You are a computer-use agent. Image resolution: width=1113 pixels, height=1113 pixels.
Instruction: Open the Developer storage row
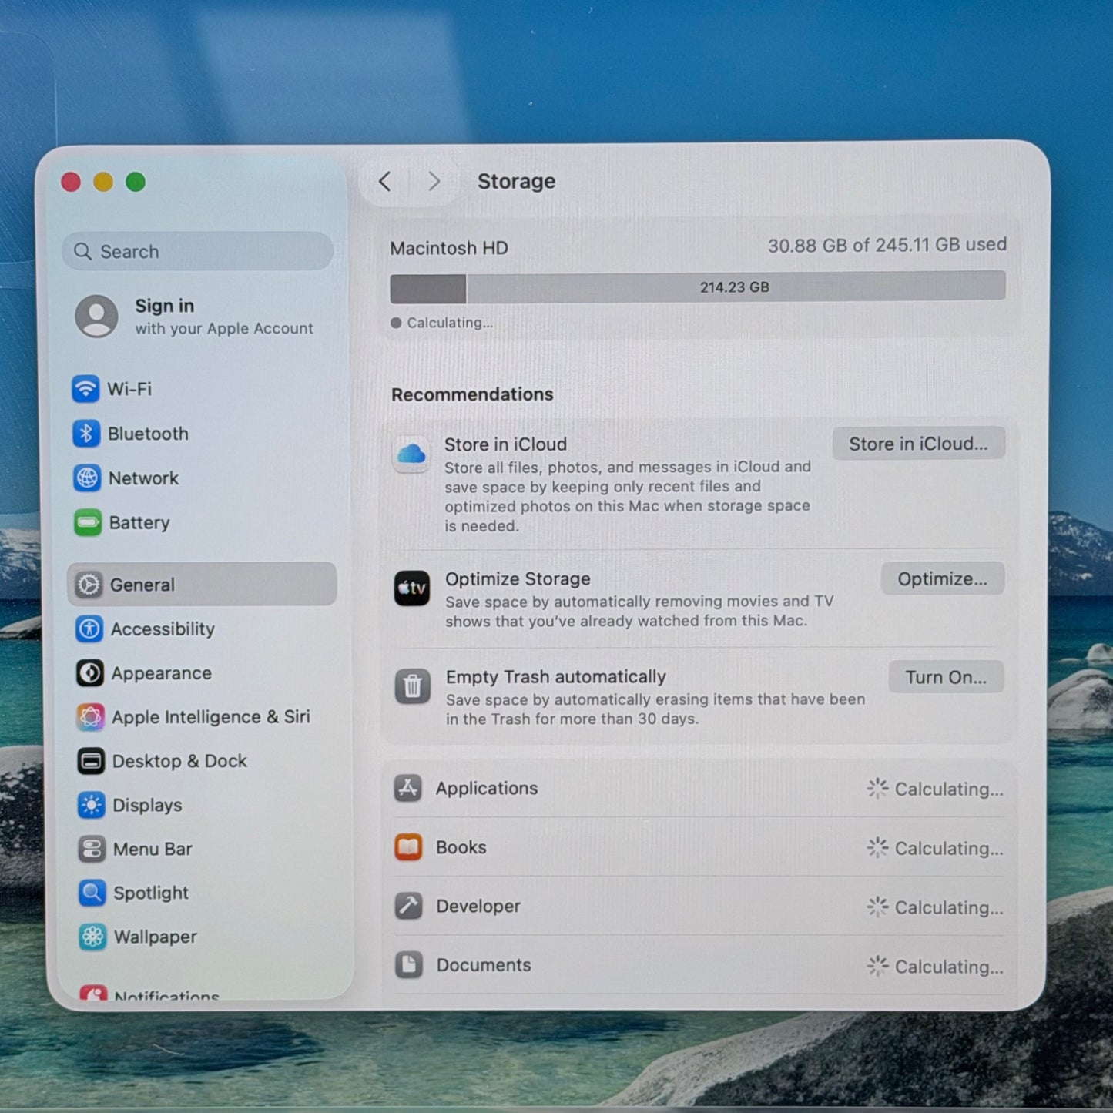click(x=698, y=907)
